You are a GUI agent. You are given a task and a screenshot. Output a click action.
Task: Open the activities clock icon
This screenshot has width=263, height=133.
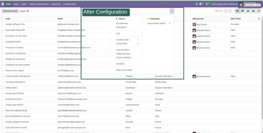click(207, 4)
